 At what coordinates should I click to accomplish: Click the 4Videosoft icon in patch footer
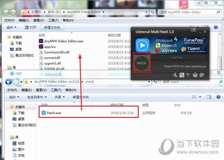coord(175,75)
